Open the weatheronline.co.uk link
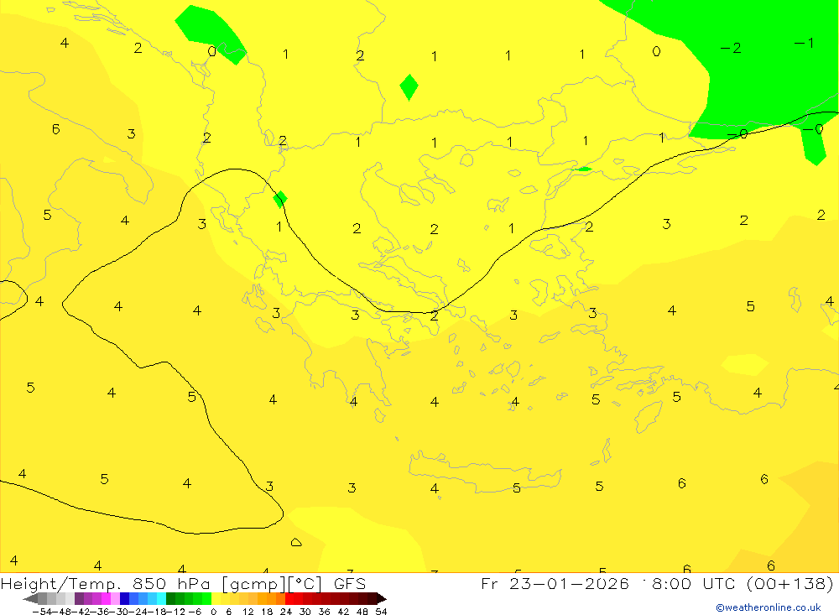The image size is (839, 615). coord(769,607)
